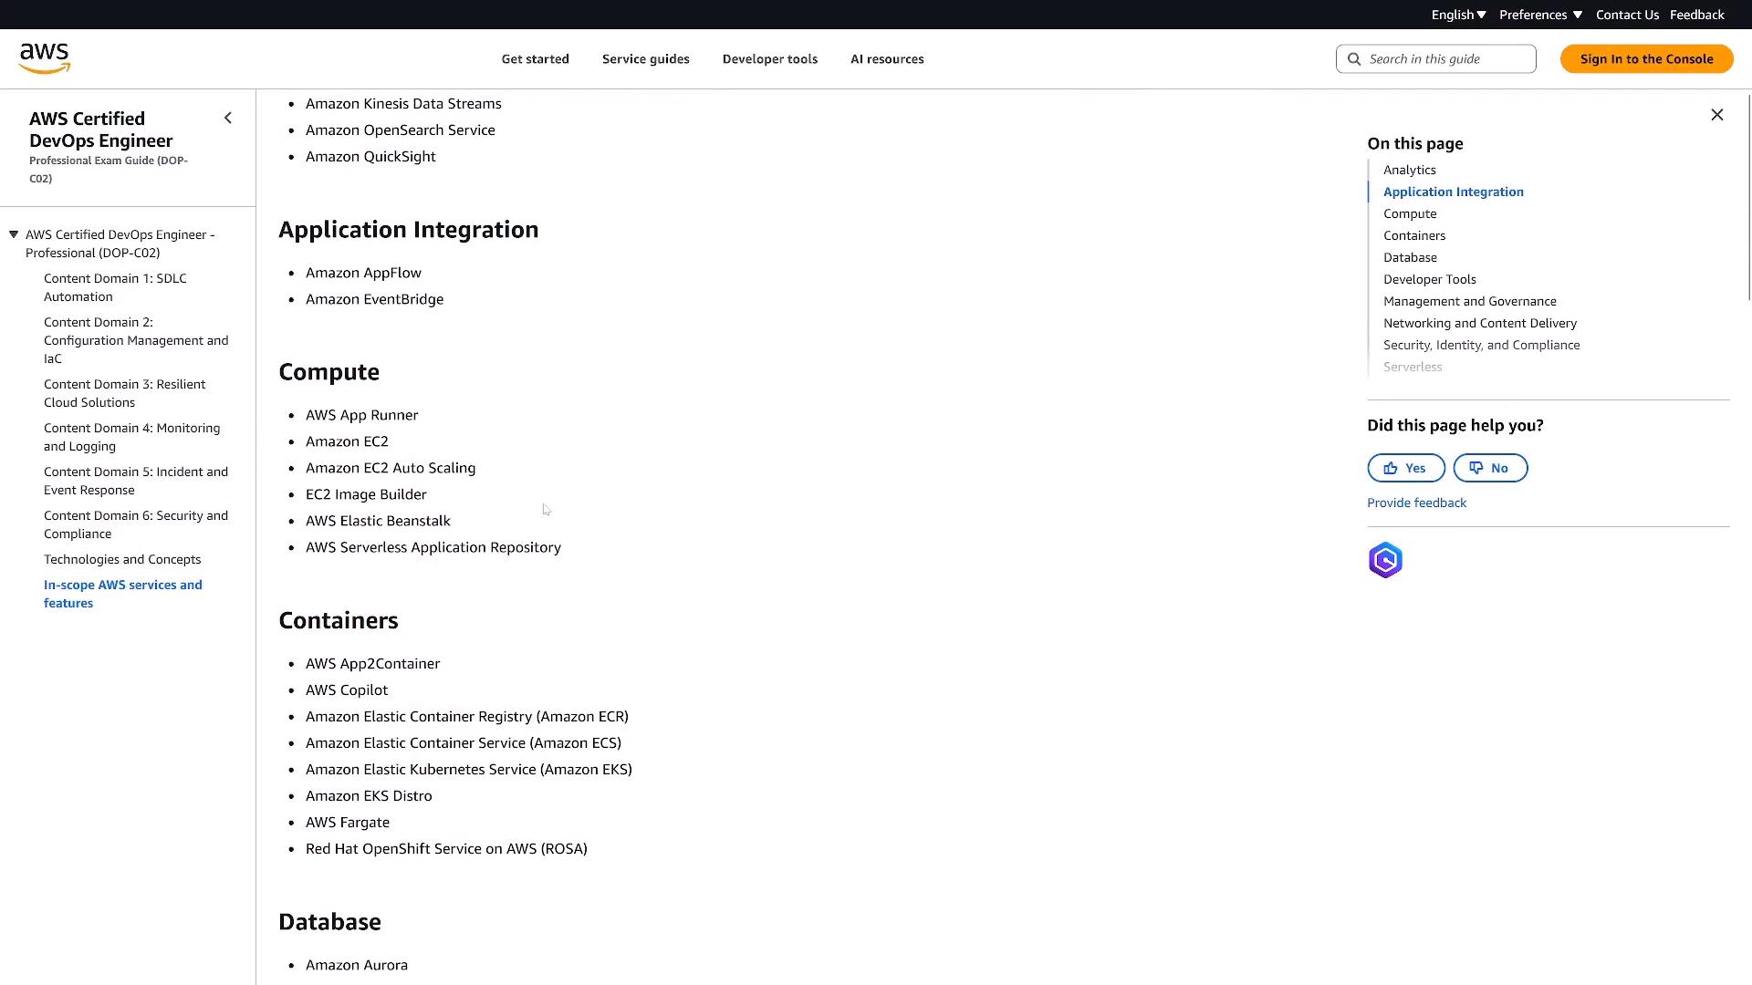Open Content Domain 4: Monitoring and Logging
The image size is (1752, 985).
point(131,437)
